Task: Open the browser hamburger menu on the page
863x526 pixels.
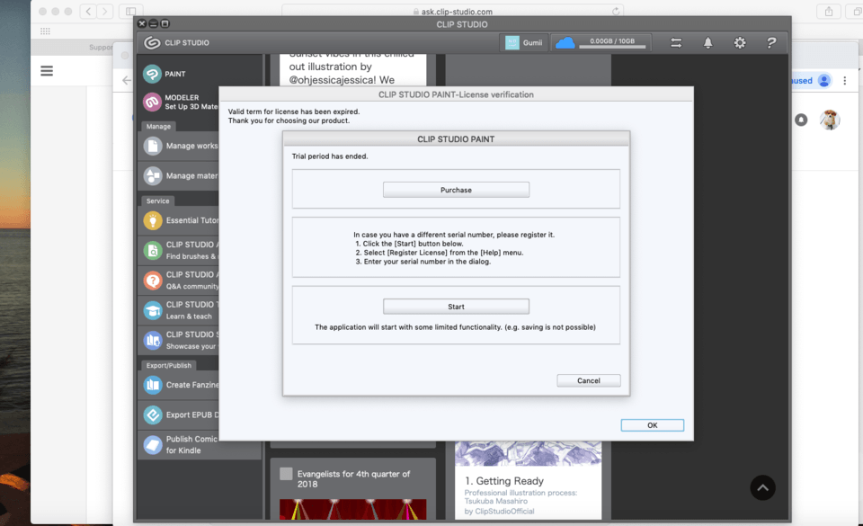Action: point(47,70)
